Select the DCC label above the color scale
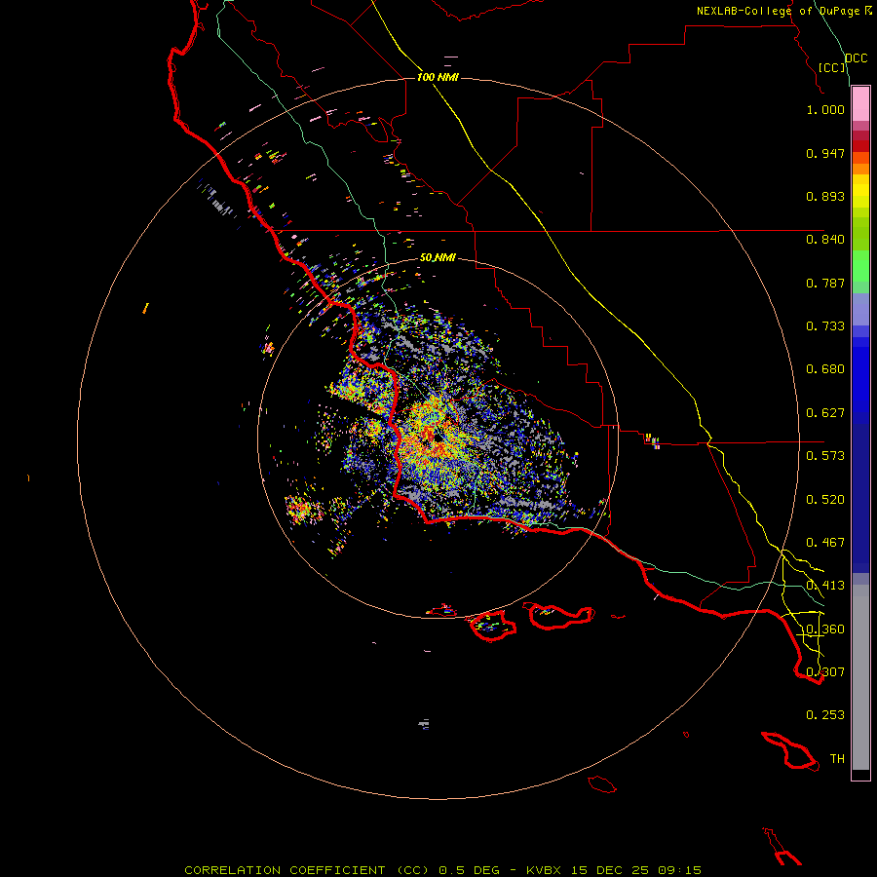The image size is (877, 877). click(856, 58)
